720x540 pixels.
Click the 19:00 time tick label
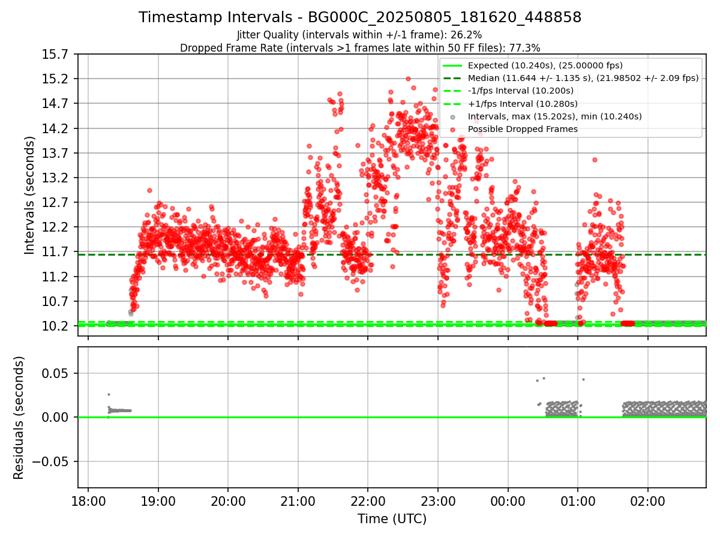point(158,500)
